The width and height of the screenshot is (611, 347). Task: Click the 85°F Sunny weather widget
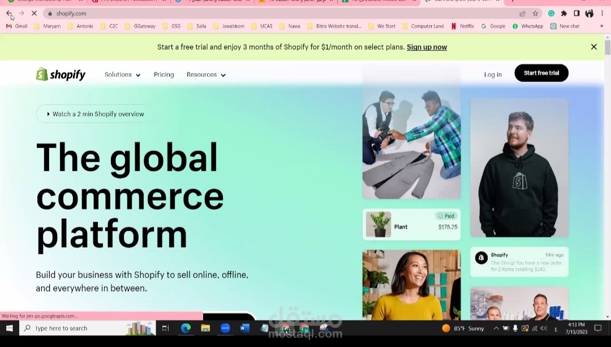pos(463,328)
